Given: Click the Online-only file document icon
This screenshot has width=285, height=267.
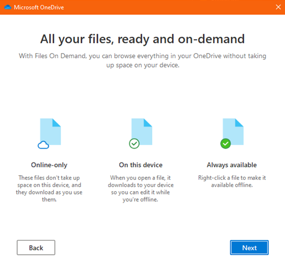Looking at the screenshot, I should click(50, 132).
